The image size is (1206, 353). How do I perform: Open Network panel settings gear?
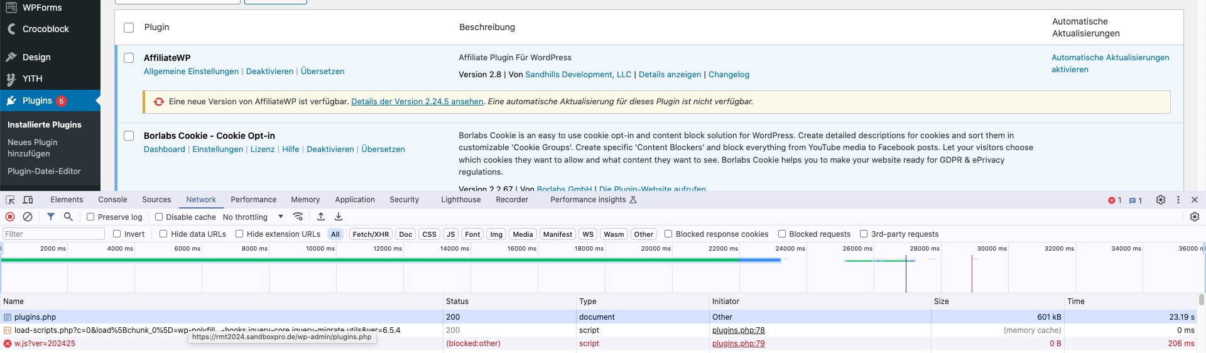click(x=1195, y=217)
